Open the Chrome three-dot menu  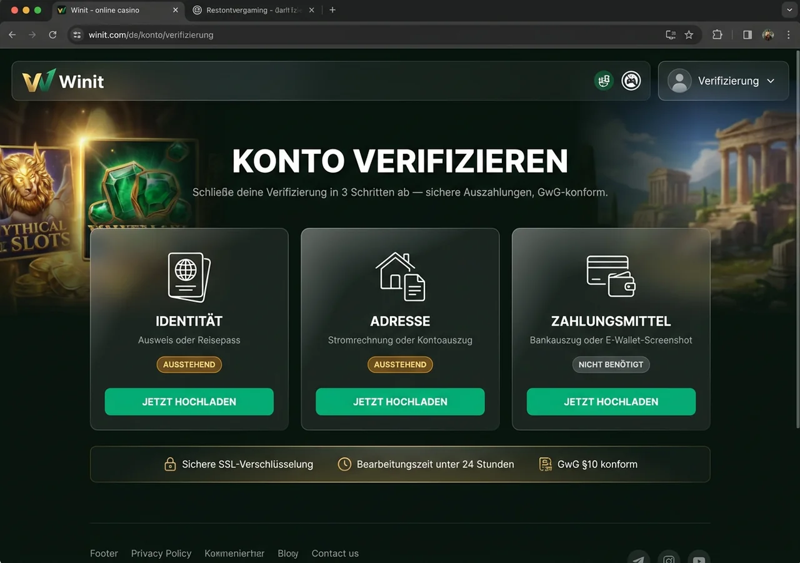click(x=789, y=35)
